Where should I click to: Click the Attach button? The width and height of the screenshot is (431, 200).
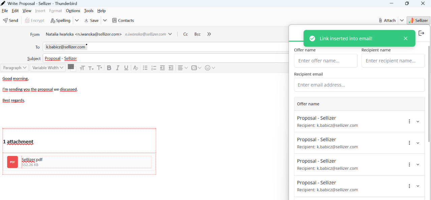[387, 20]
